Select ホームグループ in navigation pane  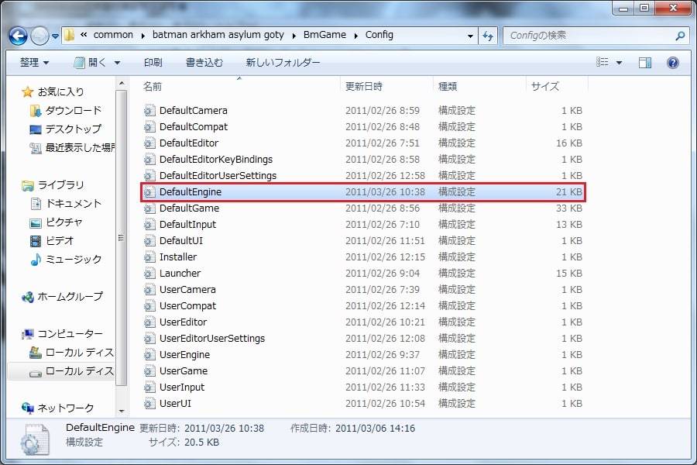70,297
